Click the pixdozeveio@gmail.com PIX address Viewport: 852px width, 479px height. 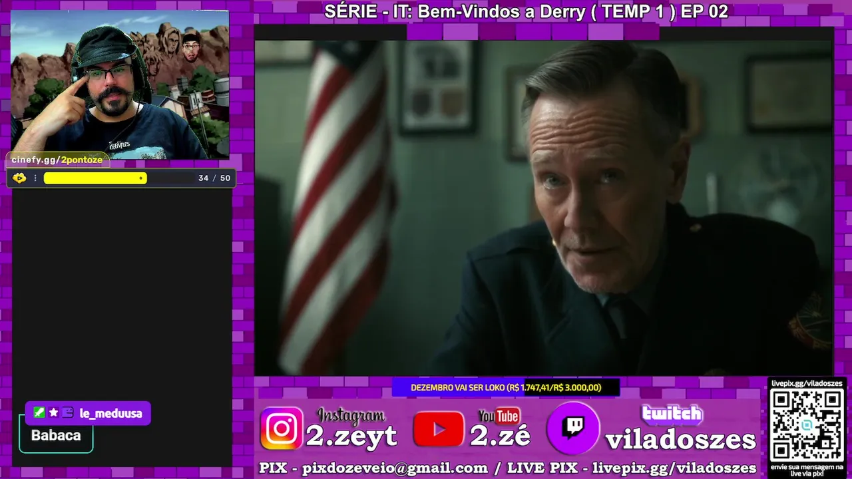pos(395,468)
